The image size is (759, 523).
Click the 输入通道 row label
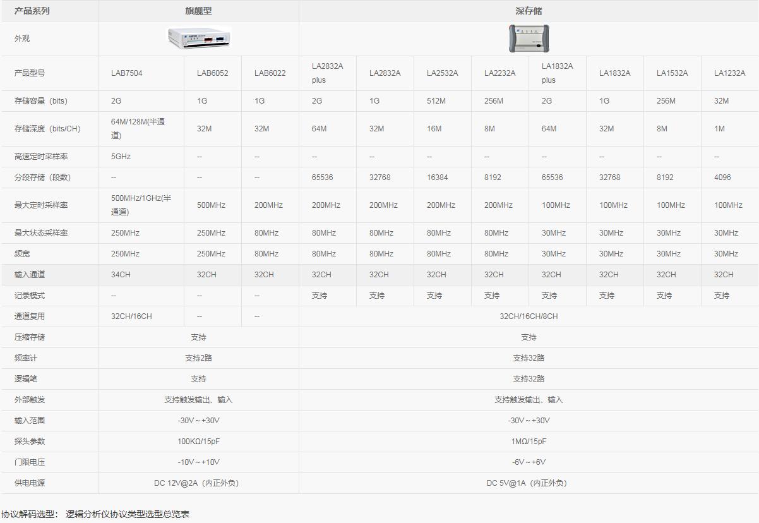(x=30, y=275)
